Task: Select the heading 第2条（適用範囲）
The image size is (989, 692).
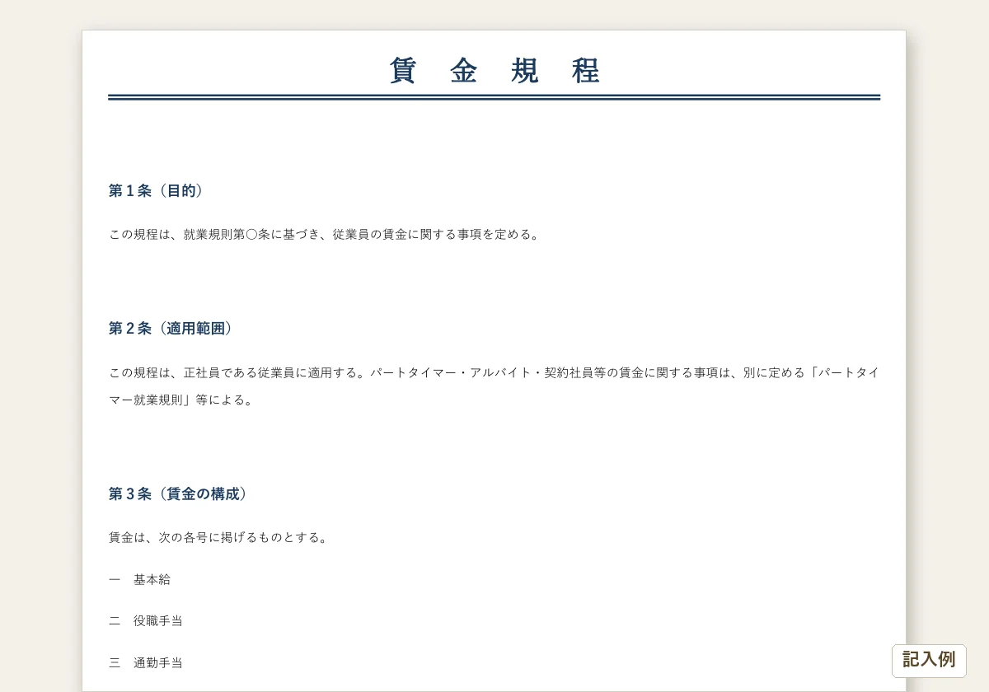Action: coord(171,328)
